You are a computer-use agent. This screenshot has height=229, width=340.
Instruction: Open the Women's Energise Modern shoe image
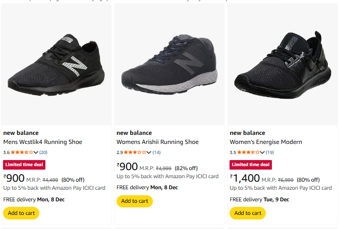(282, 65)
